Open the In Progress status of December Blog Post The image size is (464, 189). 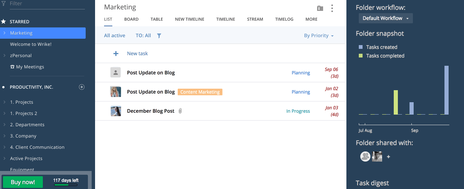click(x=298, y=111)
